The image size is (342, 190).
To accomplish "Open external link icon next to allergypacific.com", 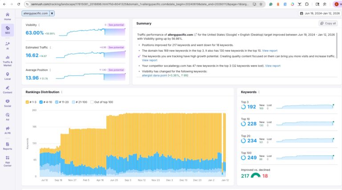I will [195, 34].
